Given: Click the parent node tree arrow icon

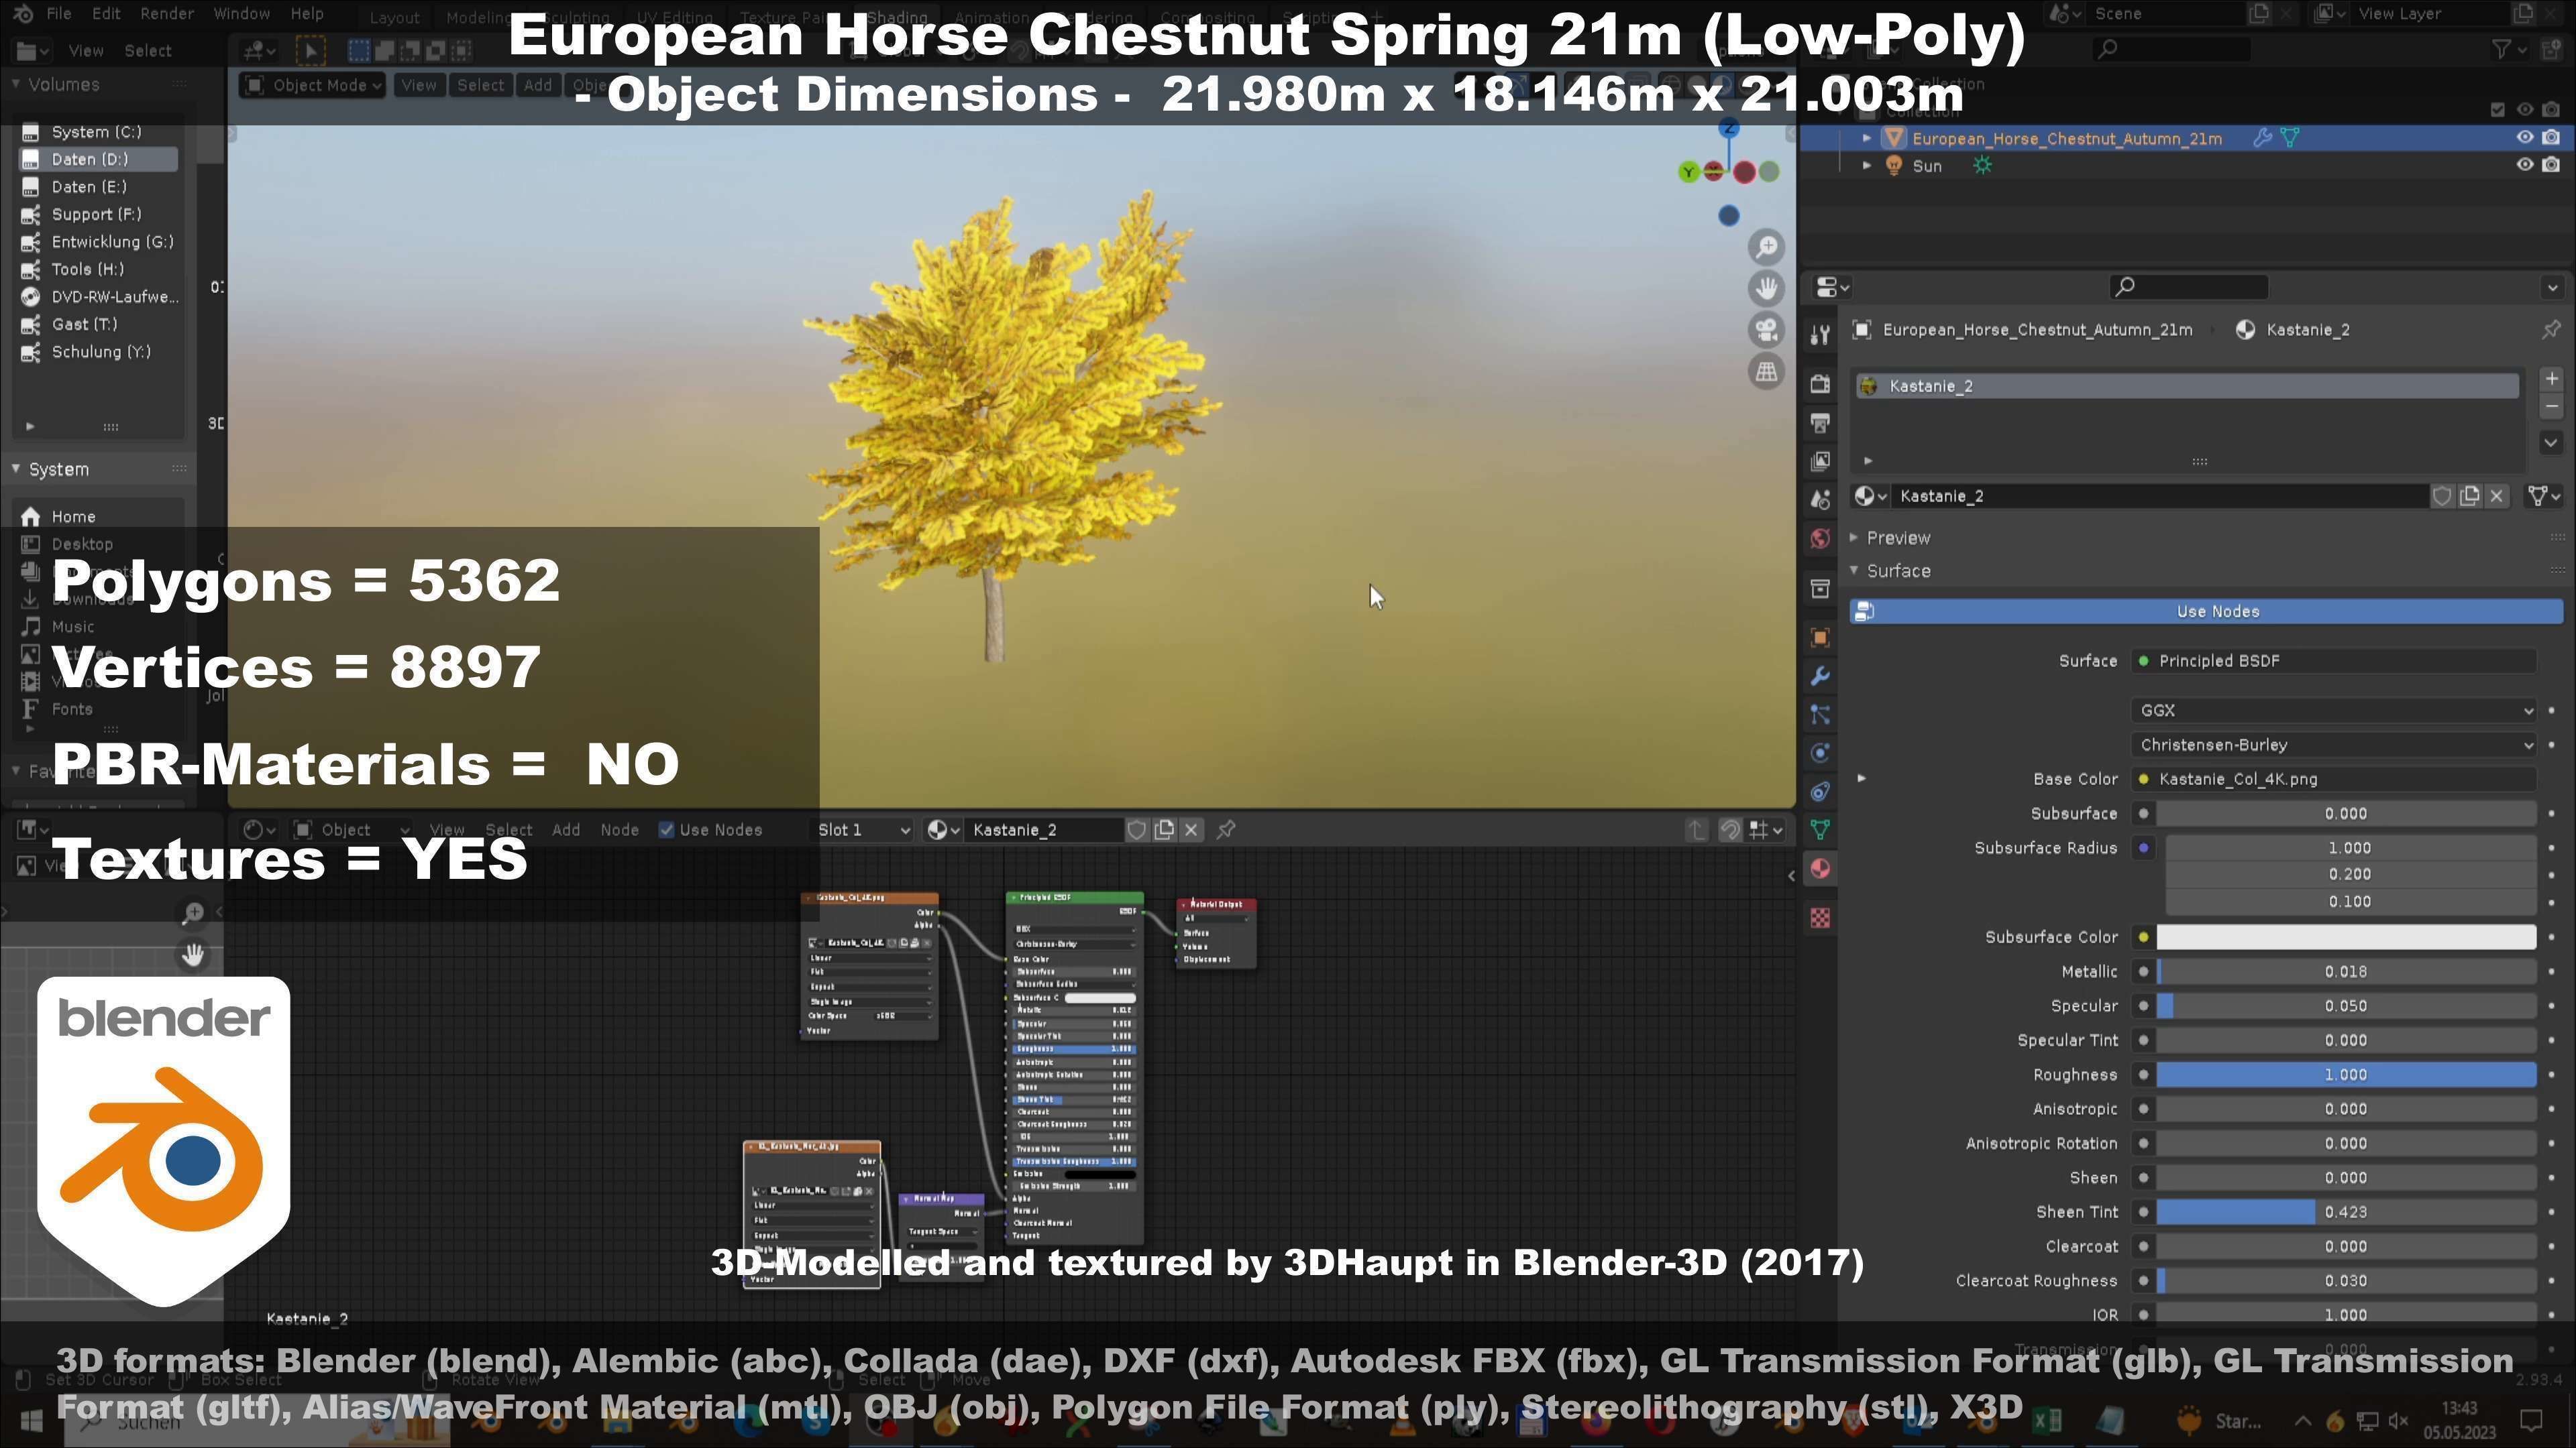Looking at the screenshot, I should [x=1696, y=831].
